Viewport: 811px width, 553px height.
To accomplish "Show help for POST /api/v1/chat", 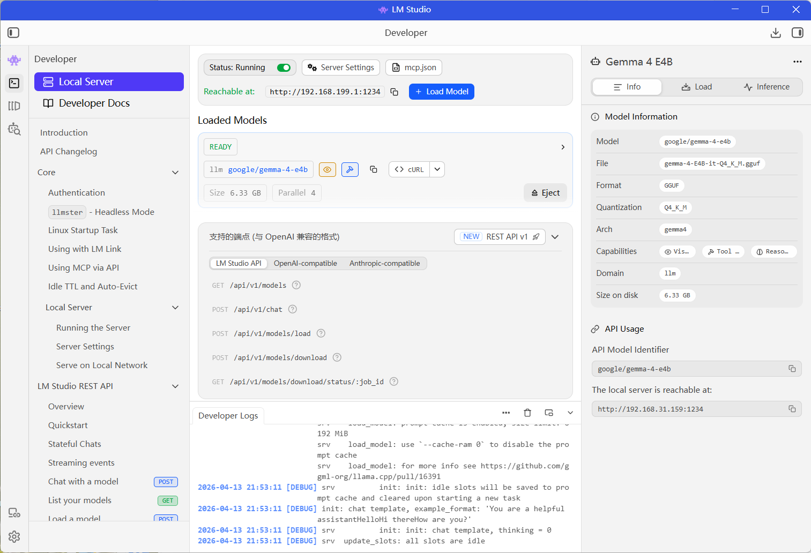I will (293, 309).
